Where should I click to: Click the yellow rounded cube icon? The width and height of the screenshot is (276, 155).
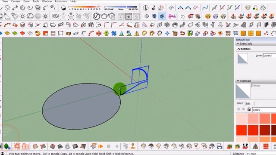[208, 16]
